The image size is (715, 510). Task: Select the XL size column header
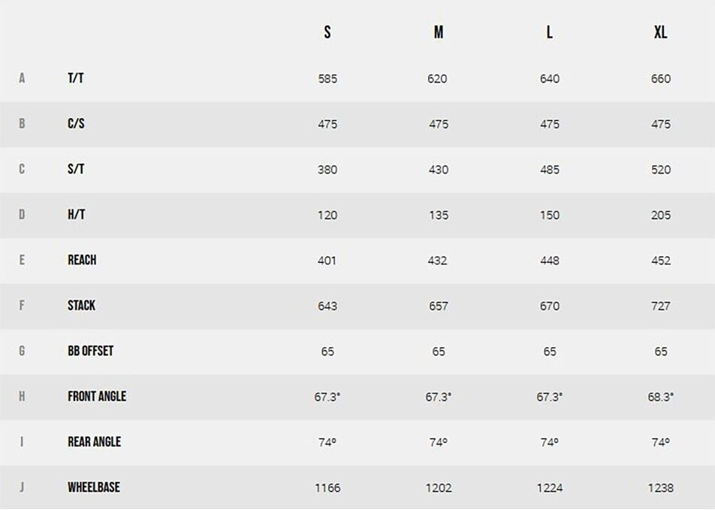pyautogui.click(x=661, y=32)
